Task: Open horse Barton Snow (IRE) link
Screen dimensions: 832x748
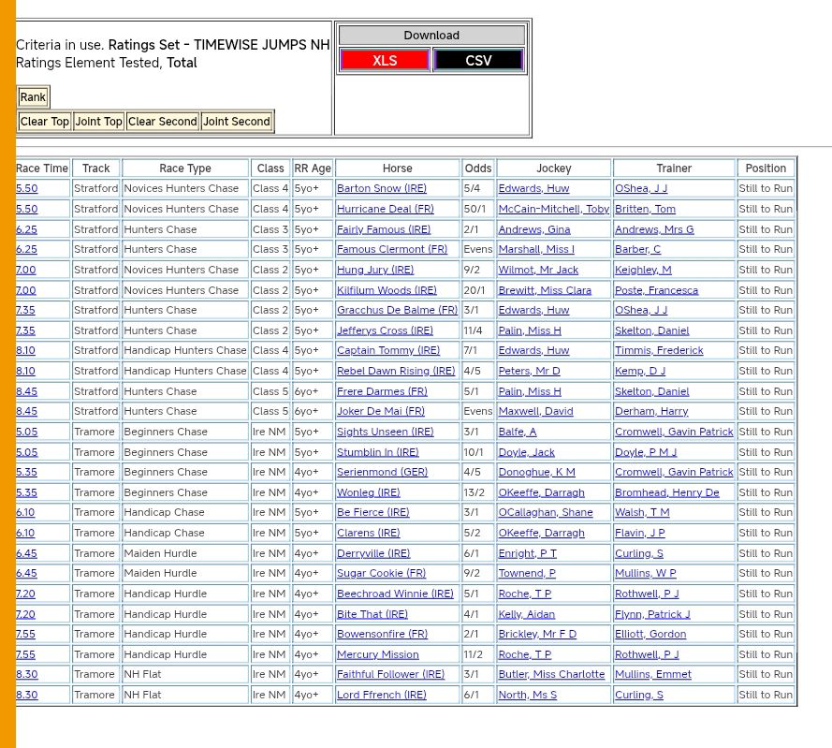Action: tap(381, 189)
